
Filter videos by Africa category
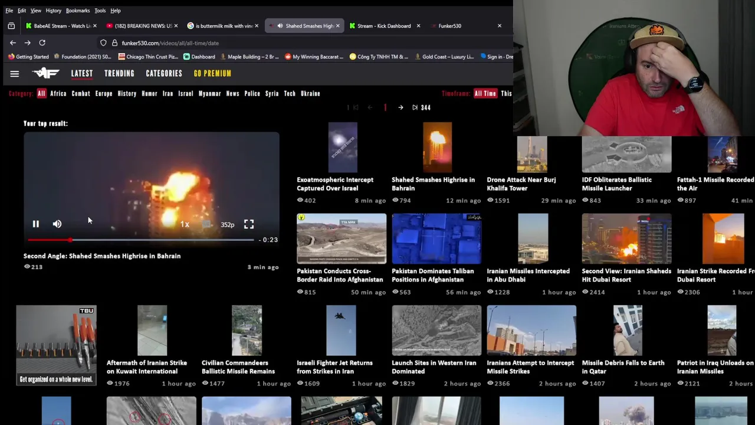[x=58, y=93]
